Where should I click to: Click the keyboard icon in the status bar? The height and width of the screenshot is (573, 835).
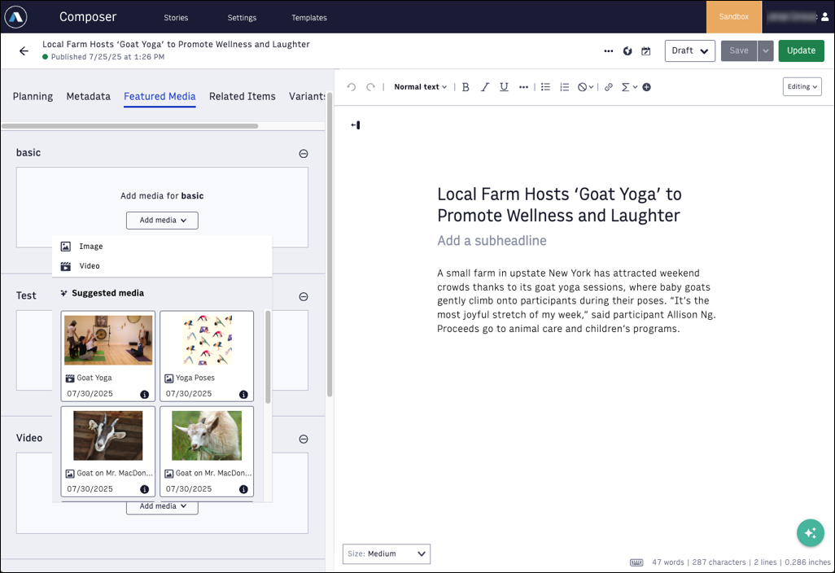[636, 562]
